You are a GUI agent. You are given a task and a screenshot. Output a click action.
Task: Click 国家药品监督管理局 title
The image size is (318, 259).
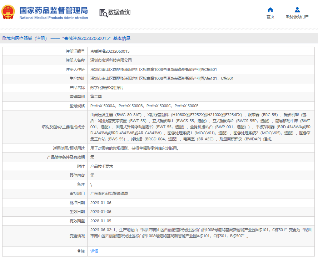point(54,10)
